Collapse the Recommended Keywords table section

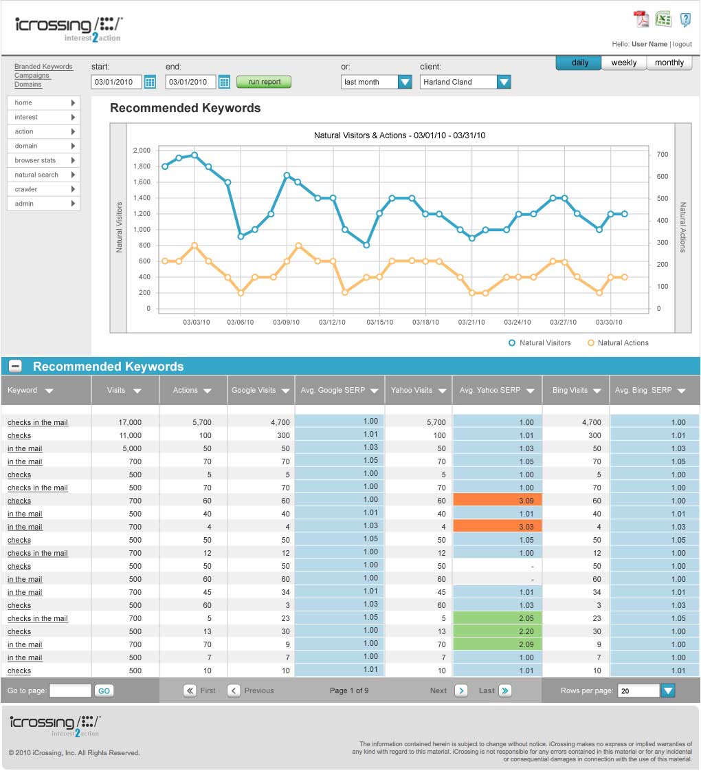click(15, 366)
